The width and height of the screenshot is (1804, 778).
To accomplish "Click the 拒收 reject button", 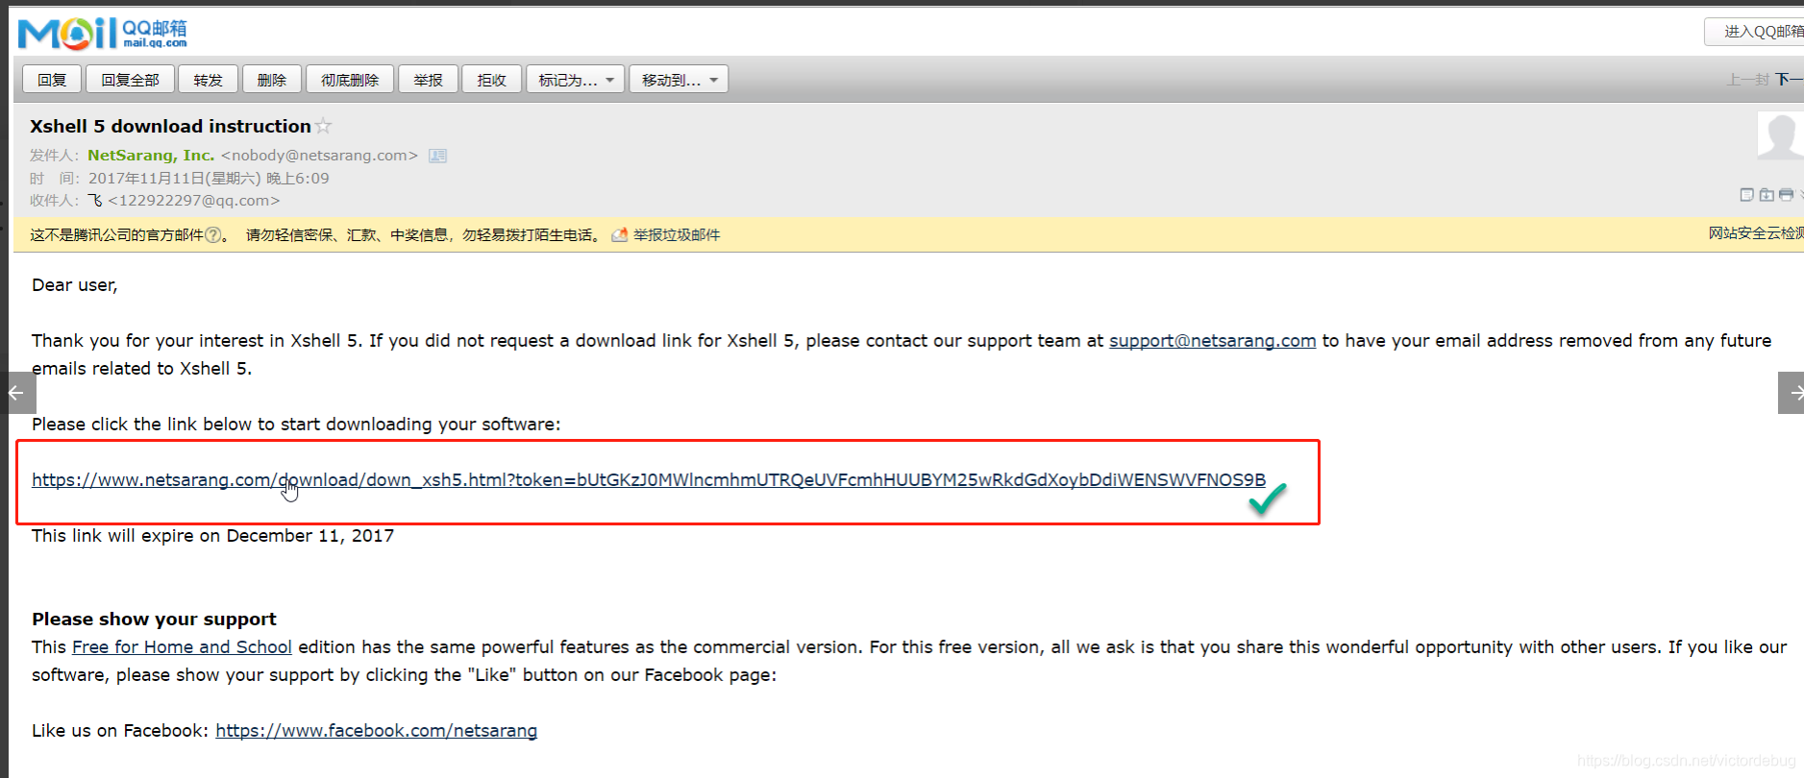I will (492, 80).
